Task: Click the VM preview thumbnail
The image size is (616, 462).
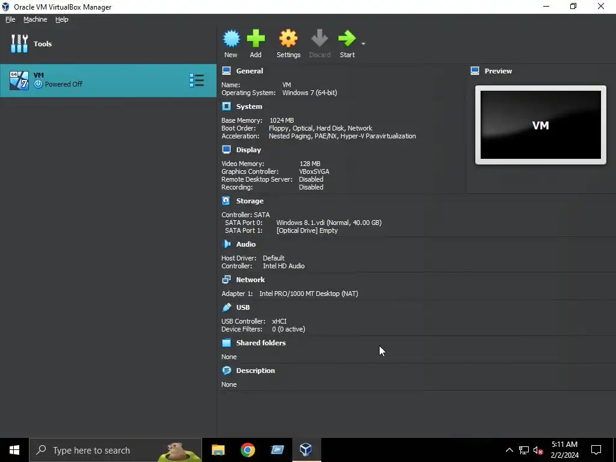Action: point(541,125)
